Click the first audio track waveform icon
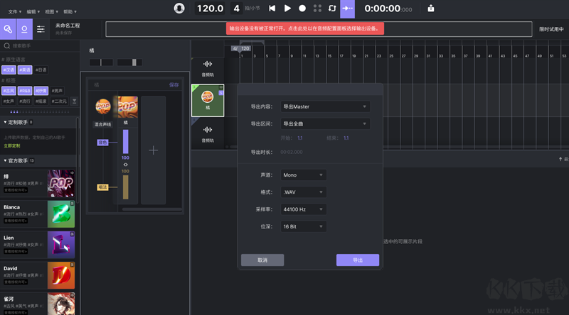This screenshot has height=315, width=569. (208, 65)
